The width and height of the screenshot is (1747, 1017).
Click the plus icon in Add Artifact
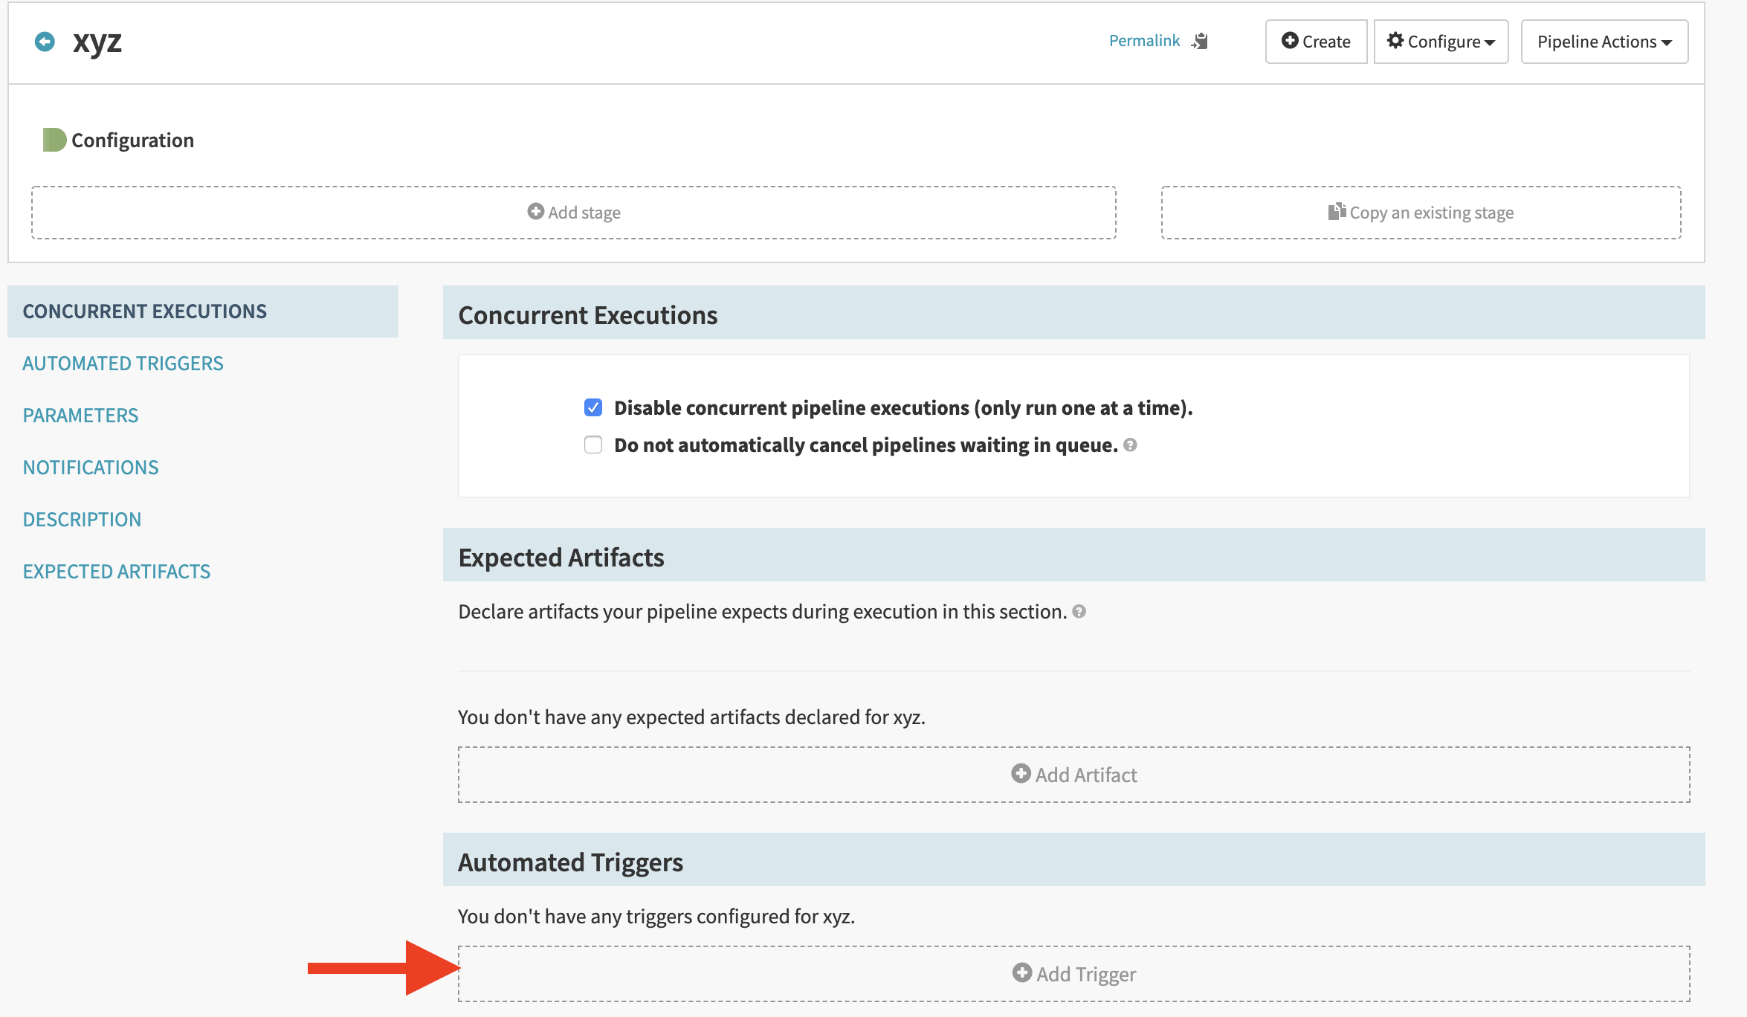1021,774
